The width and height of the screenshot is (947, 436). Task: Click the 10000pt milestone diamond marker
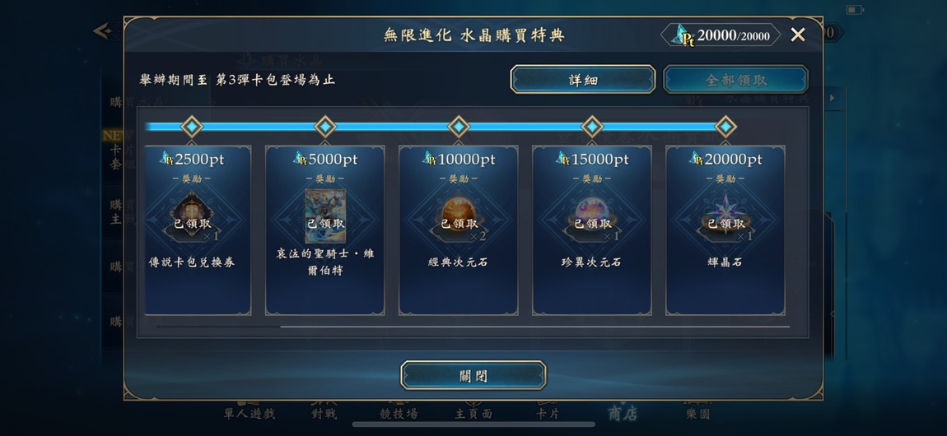tap(459, 127)
